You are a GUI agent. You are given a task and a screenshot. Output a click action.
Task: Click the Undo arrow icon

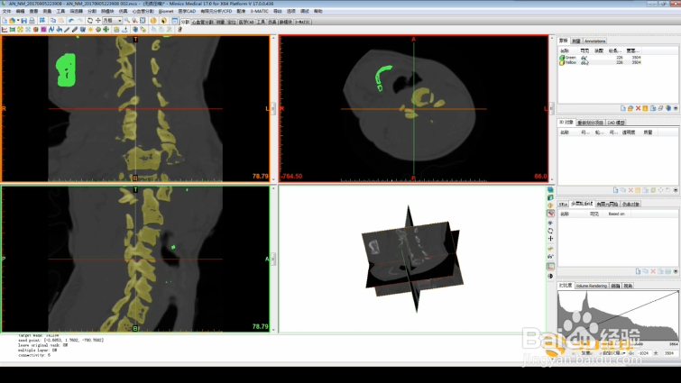pyautogui.click(x=71, y=21)
